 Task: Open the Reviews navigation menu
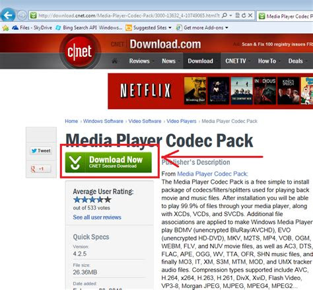139,61
